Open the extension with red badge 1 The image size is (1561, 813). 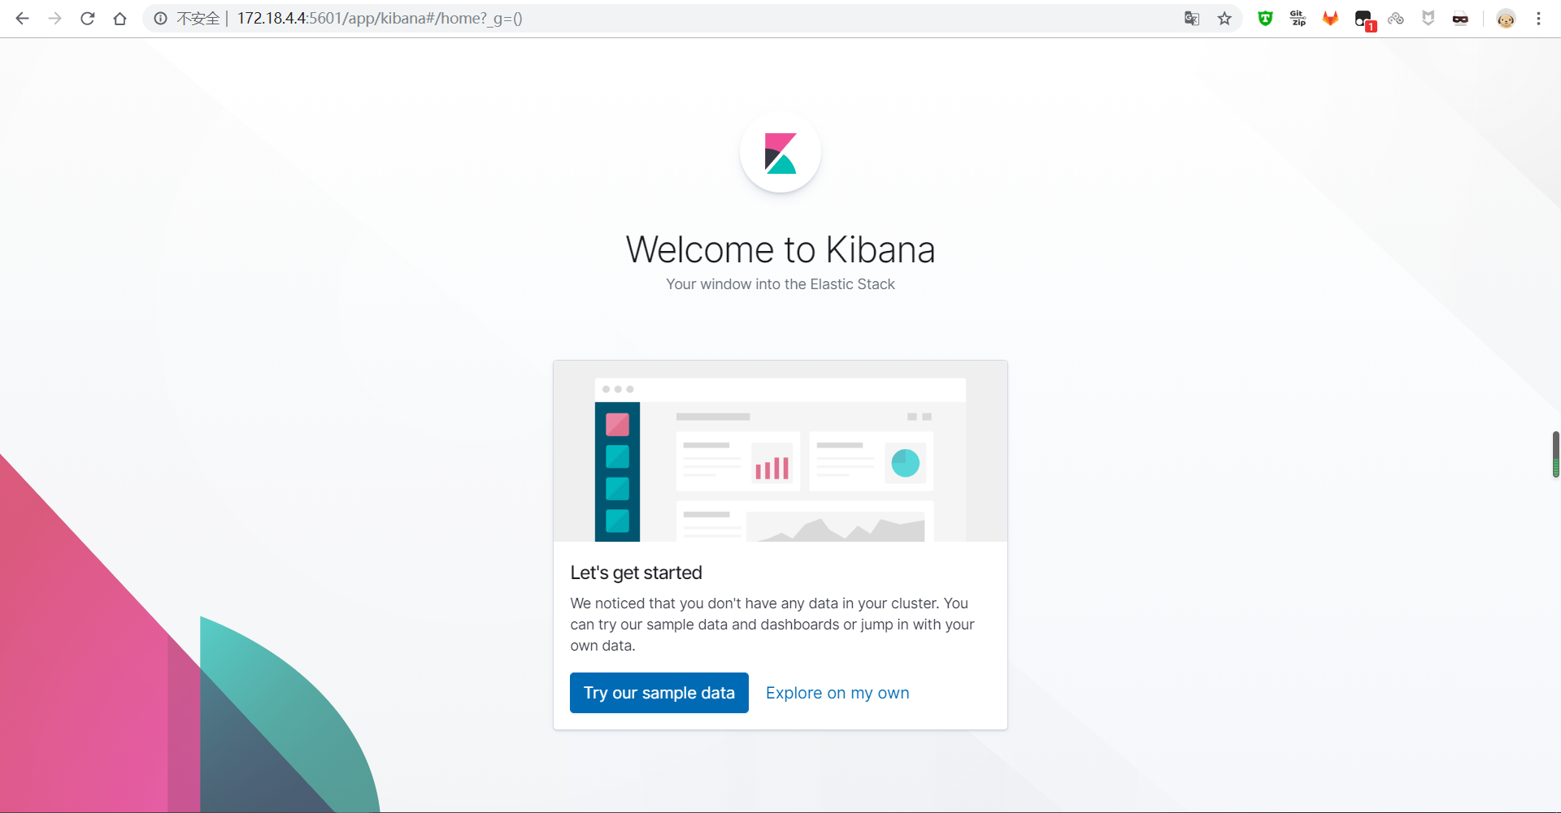[x=1363, y=19]
